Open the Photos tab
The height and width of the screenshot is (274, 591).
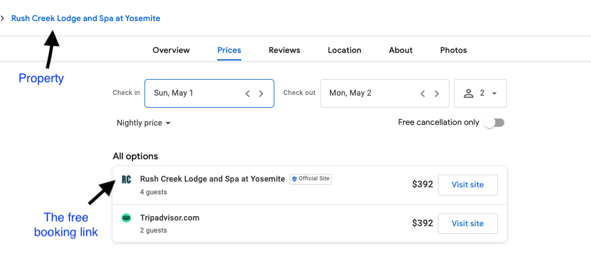pyautogui.click(x=453, y=50)
